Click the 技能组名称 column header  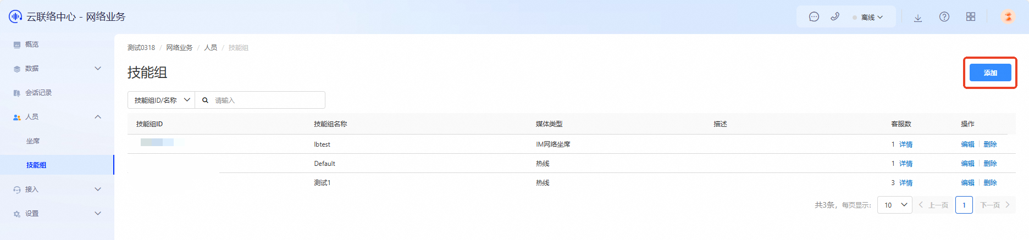[330, 124]
